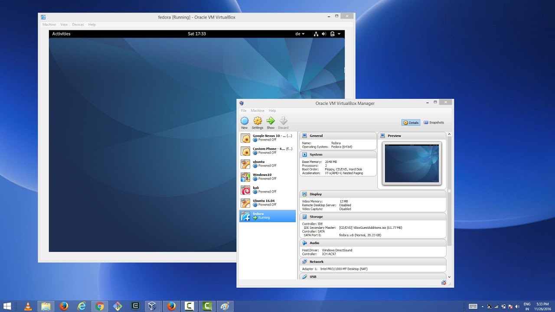Click Activities in Fedora top bar

(x=61, y=34)
